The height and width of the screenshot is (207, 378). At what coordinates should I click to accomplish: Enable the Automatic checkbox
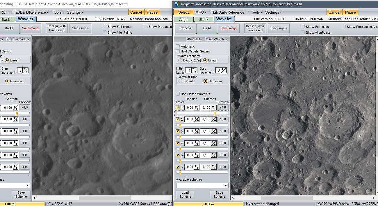tap(178, 46)
